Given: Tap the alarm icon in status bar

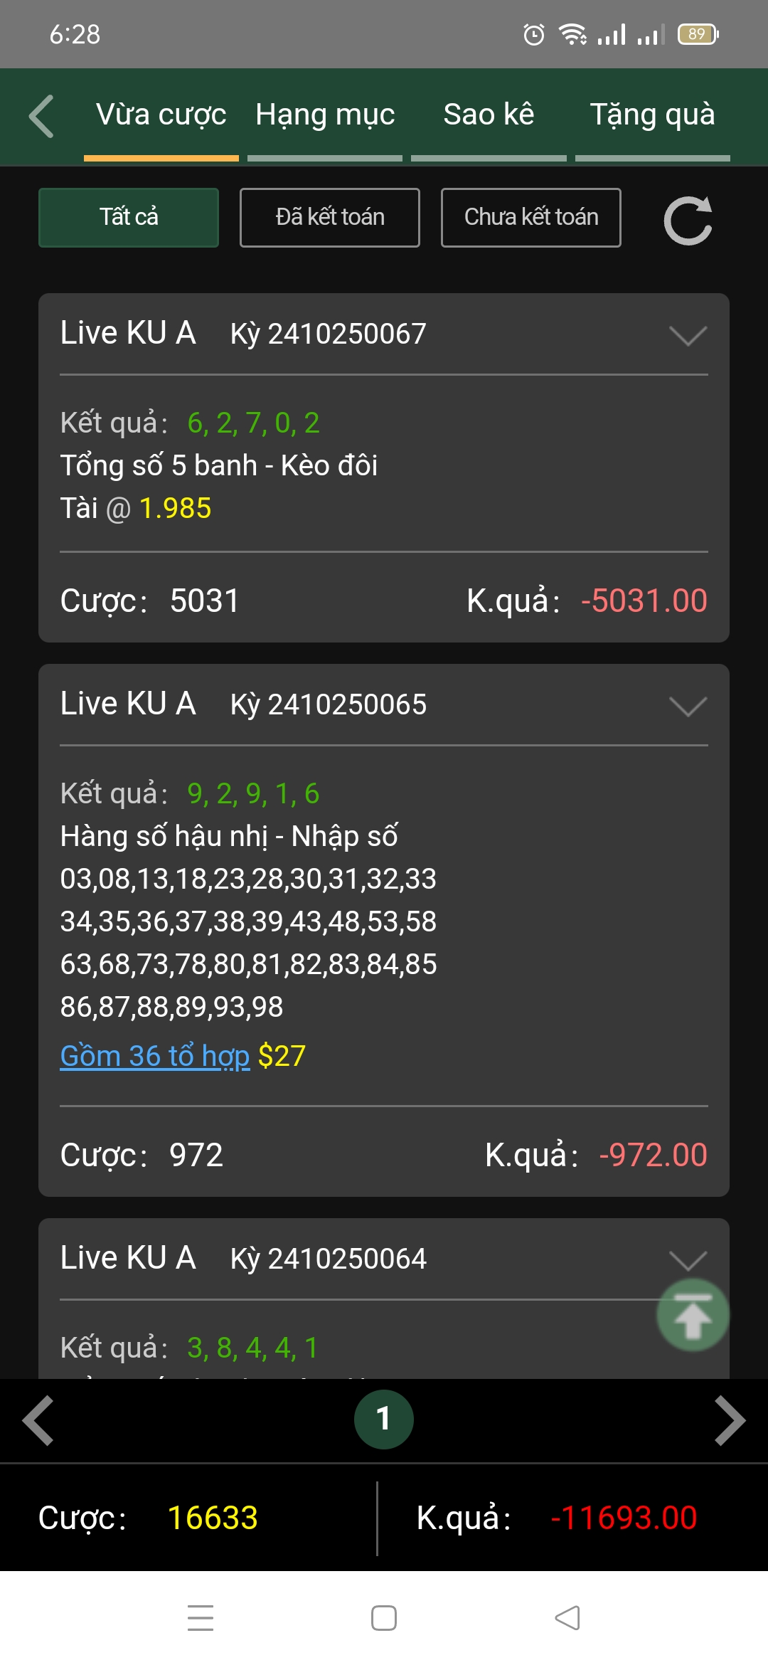Looking at the screenshot, I should tap(533, 34).
